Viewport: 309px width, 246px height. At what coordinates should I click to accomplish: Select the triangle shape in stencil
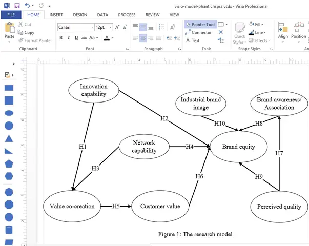pyautogui.click(x=9, y=138)
